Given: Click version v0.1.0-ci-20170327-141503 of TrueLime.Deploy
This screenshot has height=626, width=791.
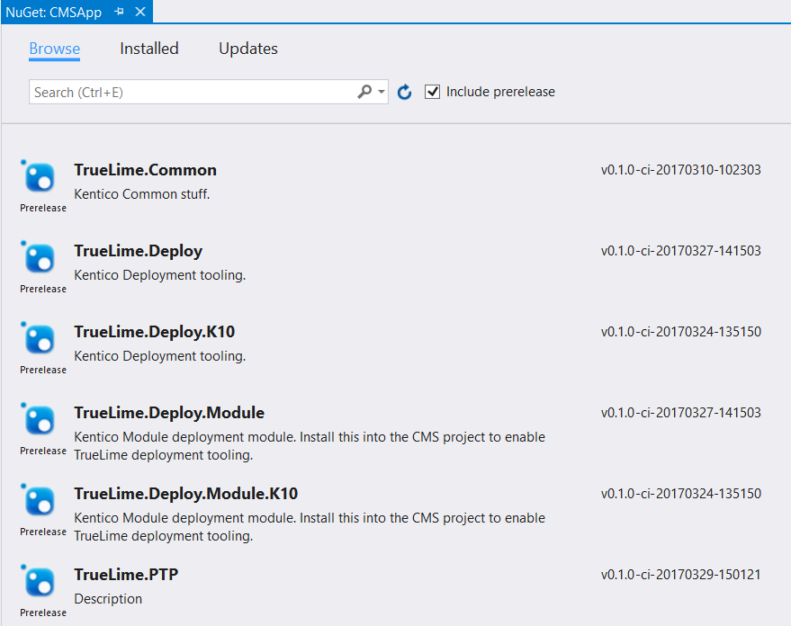Looking at the screenshot, I should pos(681,251).
